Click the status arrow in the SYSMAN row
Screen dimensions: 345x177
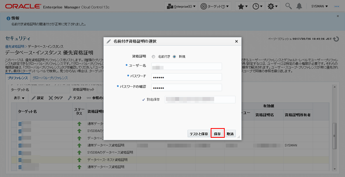tap(79, 146)
